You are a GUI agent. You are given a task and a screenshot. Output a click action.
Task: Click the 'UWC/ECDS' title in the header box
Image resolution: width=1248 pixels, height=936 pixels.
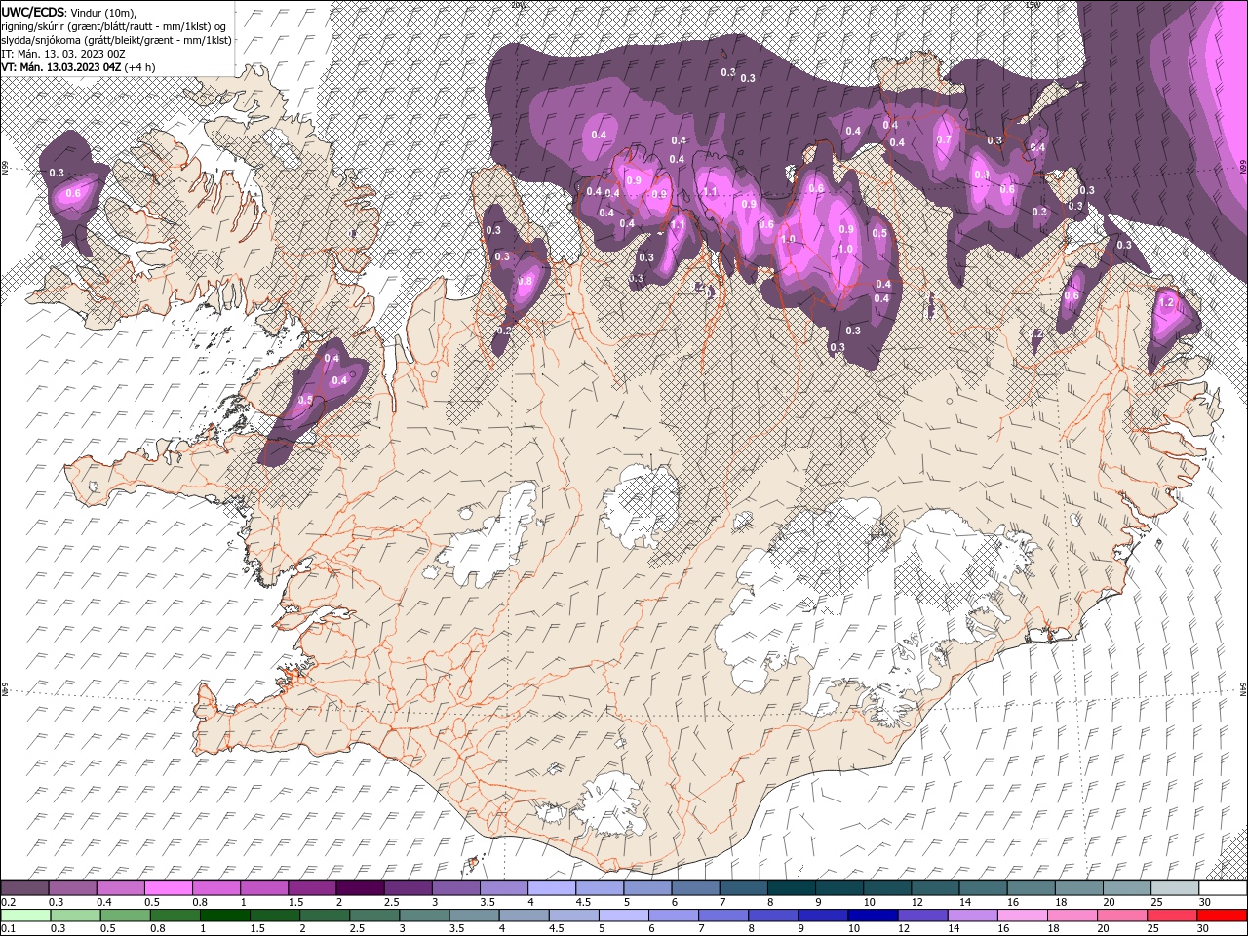(34, 11)
